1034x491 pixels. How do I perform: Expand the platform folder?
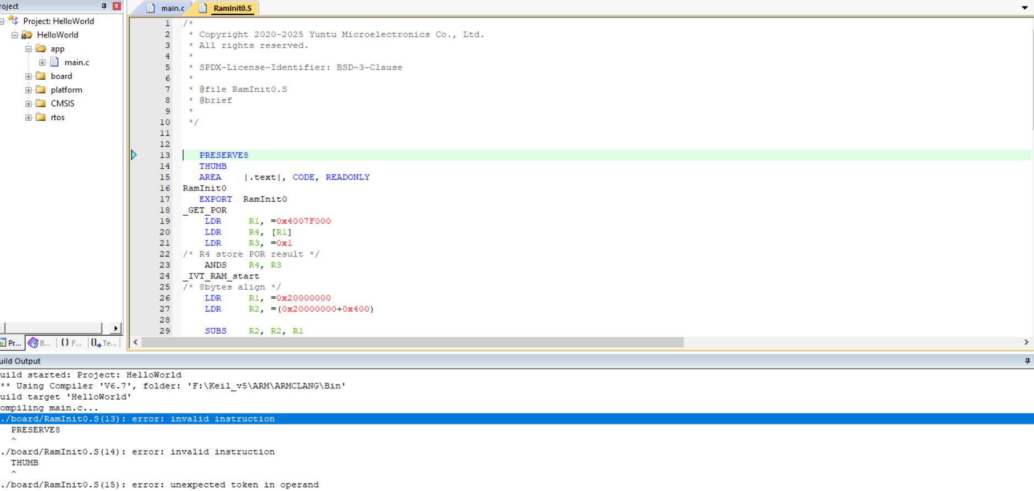click(x=29, y=90)
